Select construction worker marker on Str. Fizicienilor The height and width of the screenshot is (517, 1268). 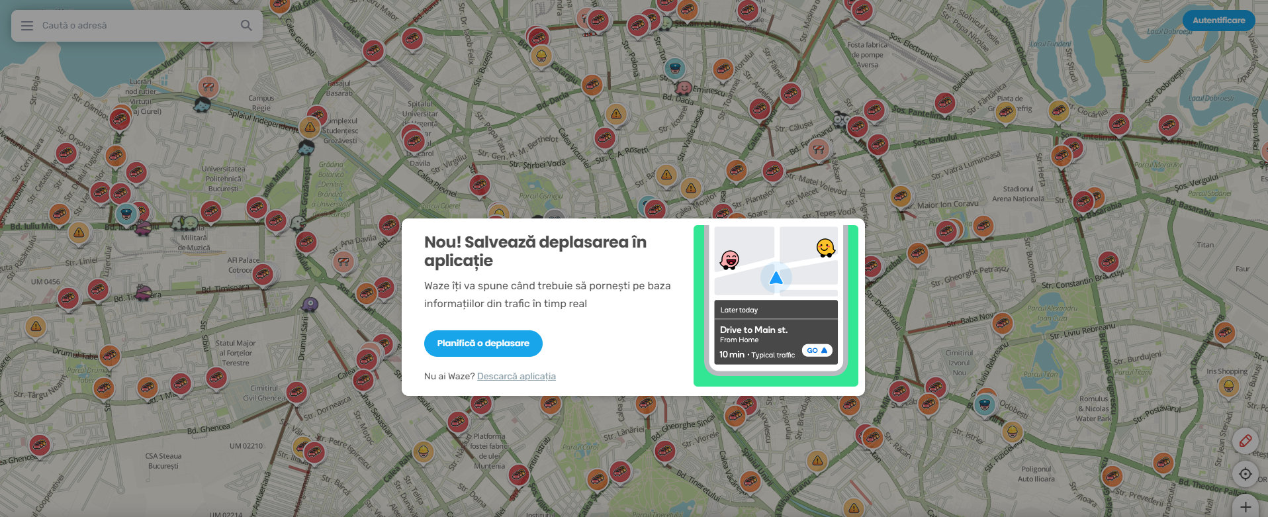click(x=1011, y=433)
